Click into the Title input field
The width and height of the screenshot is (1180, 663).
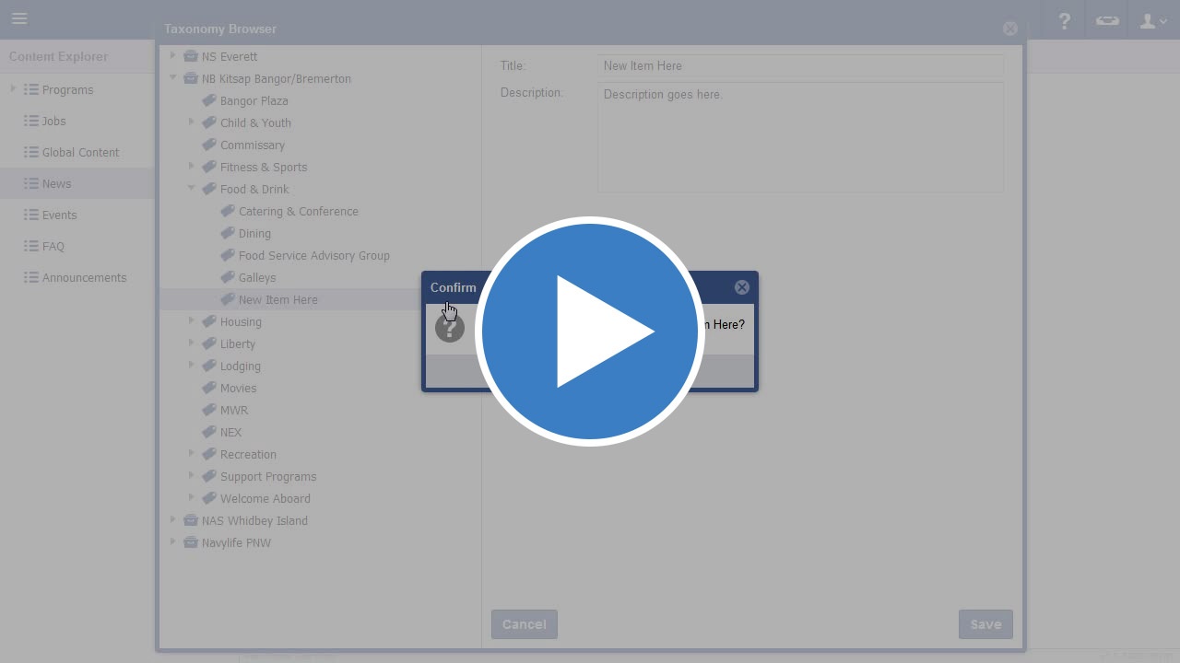[799, 65]
